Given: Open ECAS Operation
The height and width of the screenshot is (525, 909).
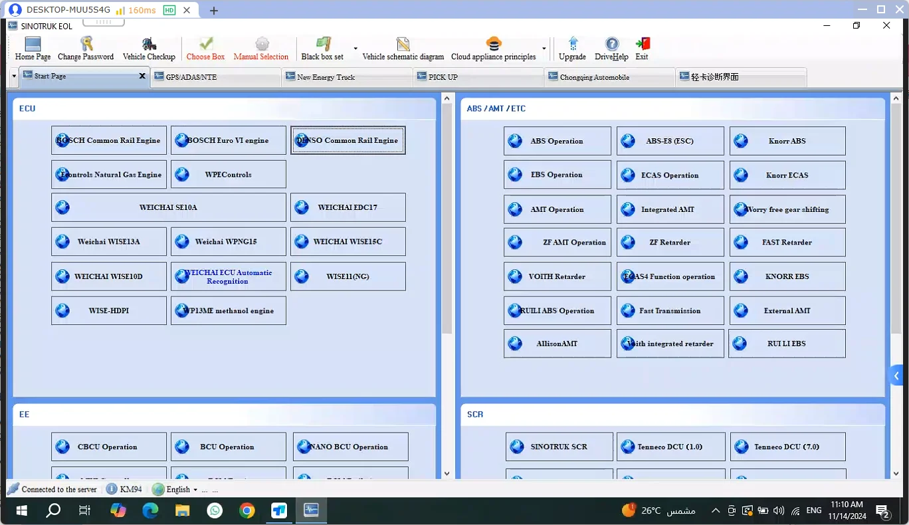Looking at the screenshot, I should (670, 175).
